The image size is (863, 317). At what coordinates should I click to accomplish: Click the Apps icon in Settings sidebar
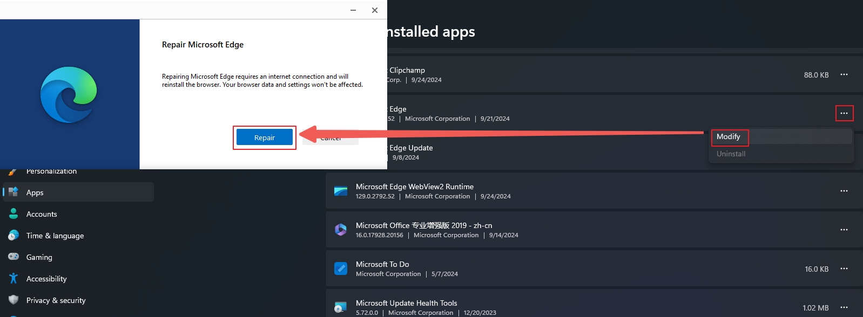pyautogui.click(x=14, y=192)
